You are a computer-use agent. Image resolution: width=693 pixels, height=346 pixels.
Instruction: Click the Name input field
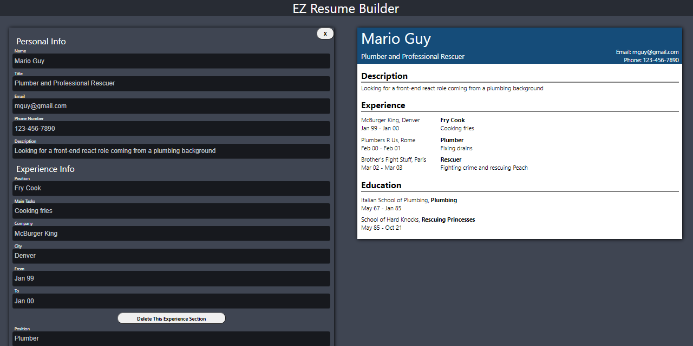click(x=171, y=61)
